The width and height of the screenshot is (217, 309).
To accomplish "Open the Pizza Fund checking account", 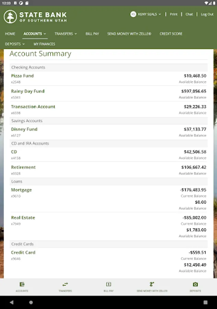I will point(22,76).
